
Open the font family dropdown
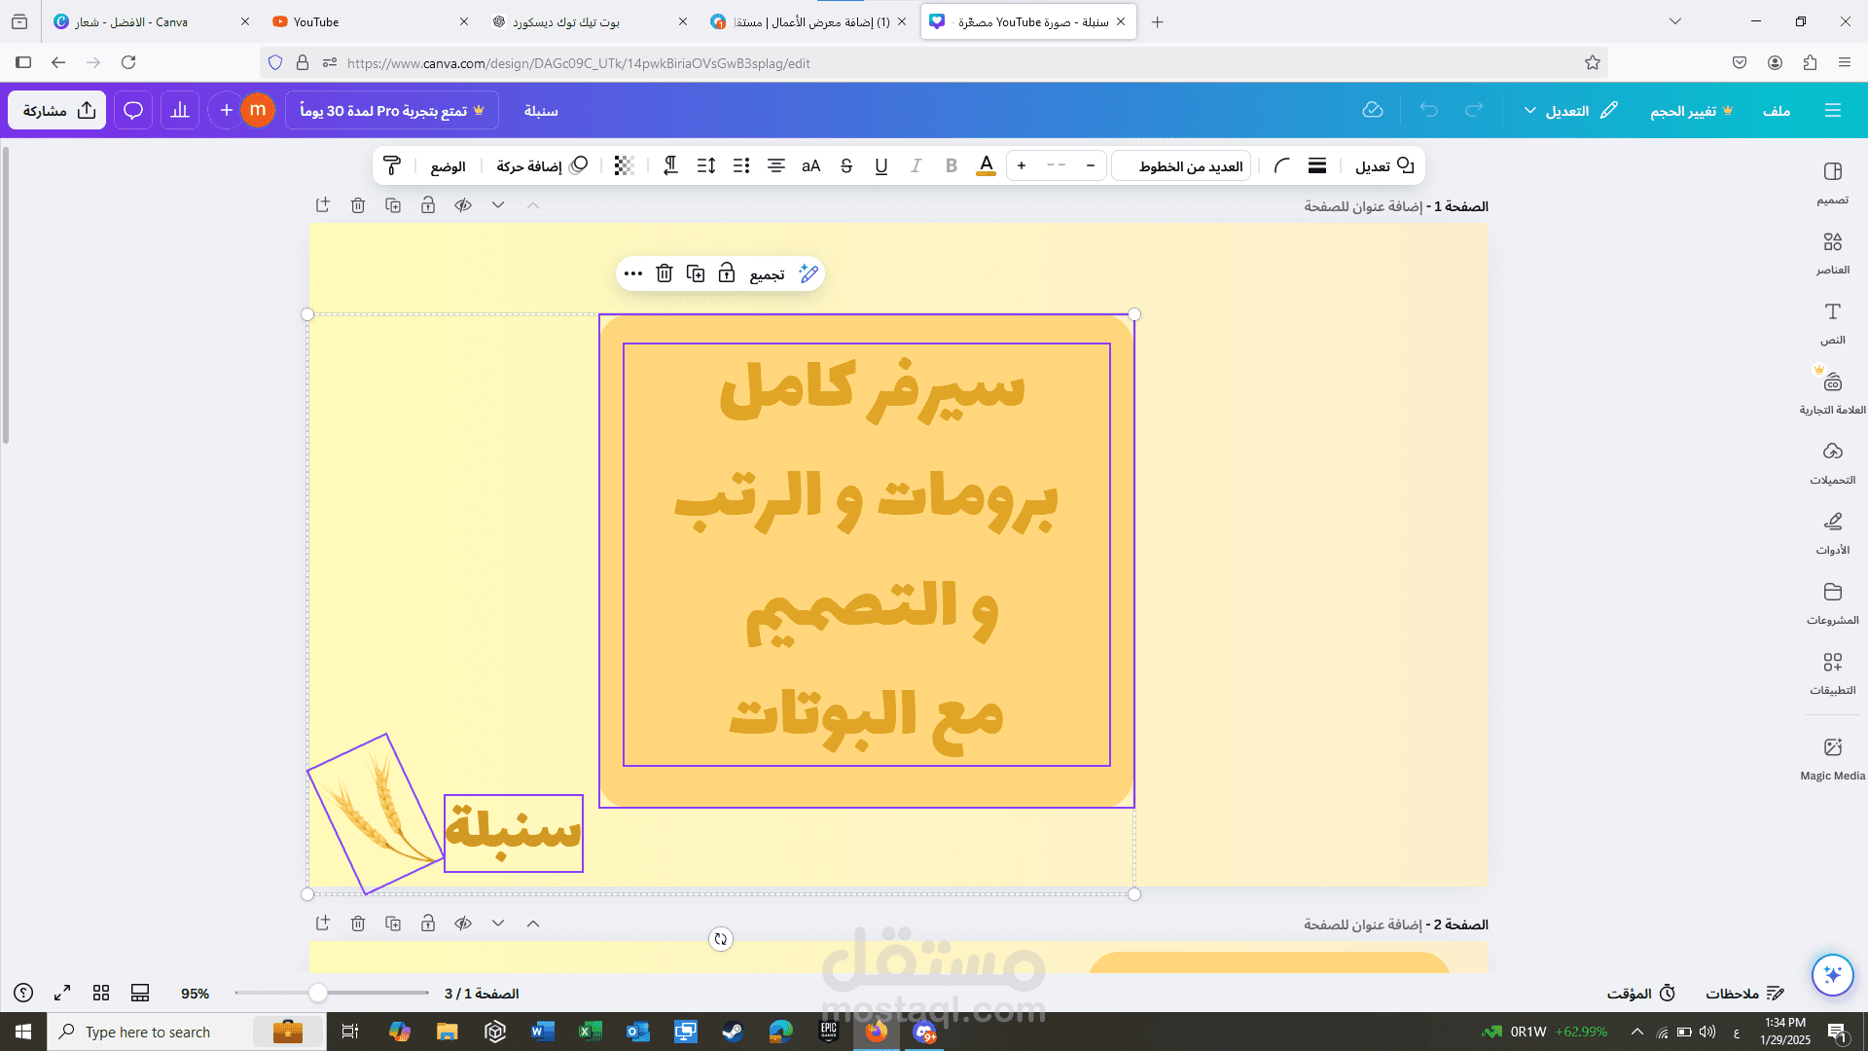coord(1181,165)
